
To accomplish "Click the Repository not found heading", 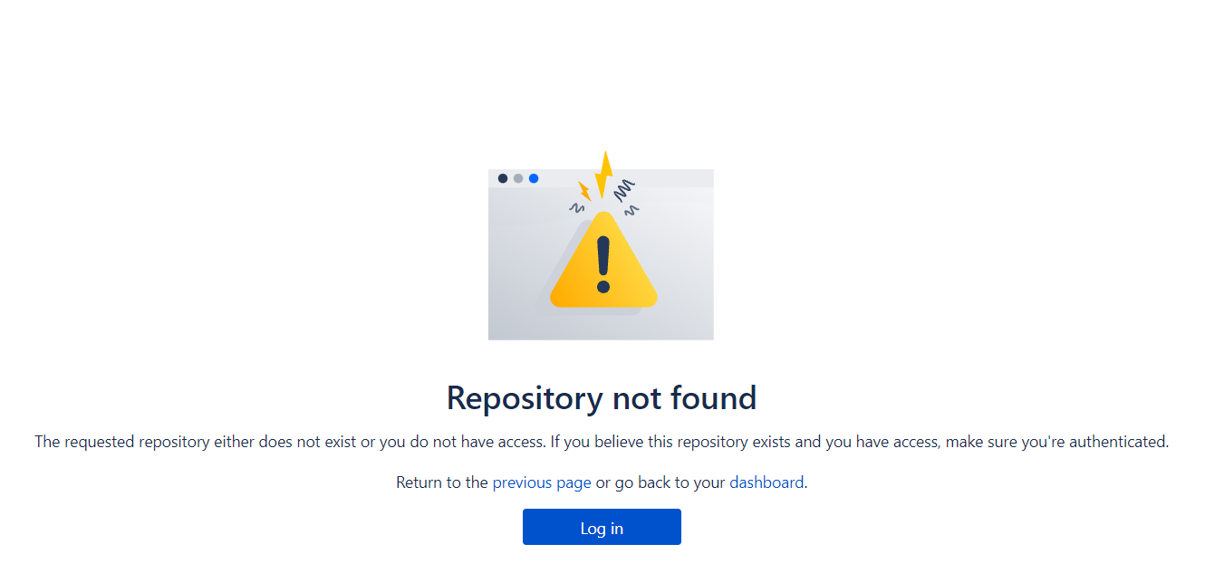I will click(x=602, y=398).
